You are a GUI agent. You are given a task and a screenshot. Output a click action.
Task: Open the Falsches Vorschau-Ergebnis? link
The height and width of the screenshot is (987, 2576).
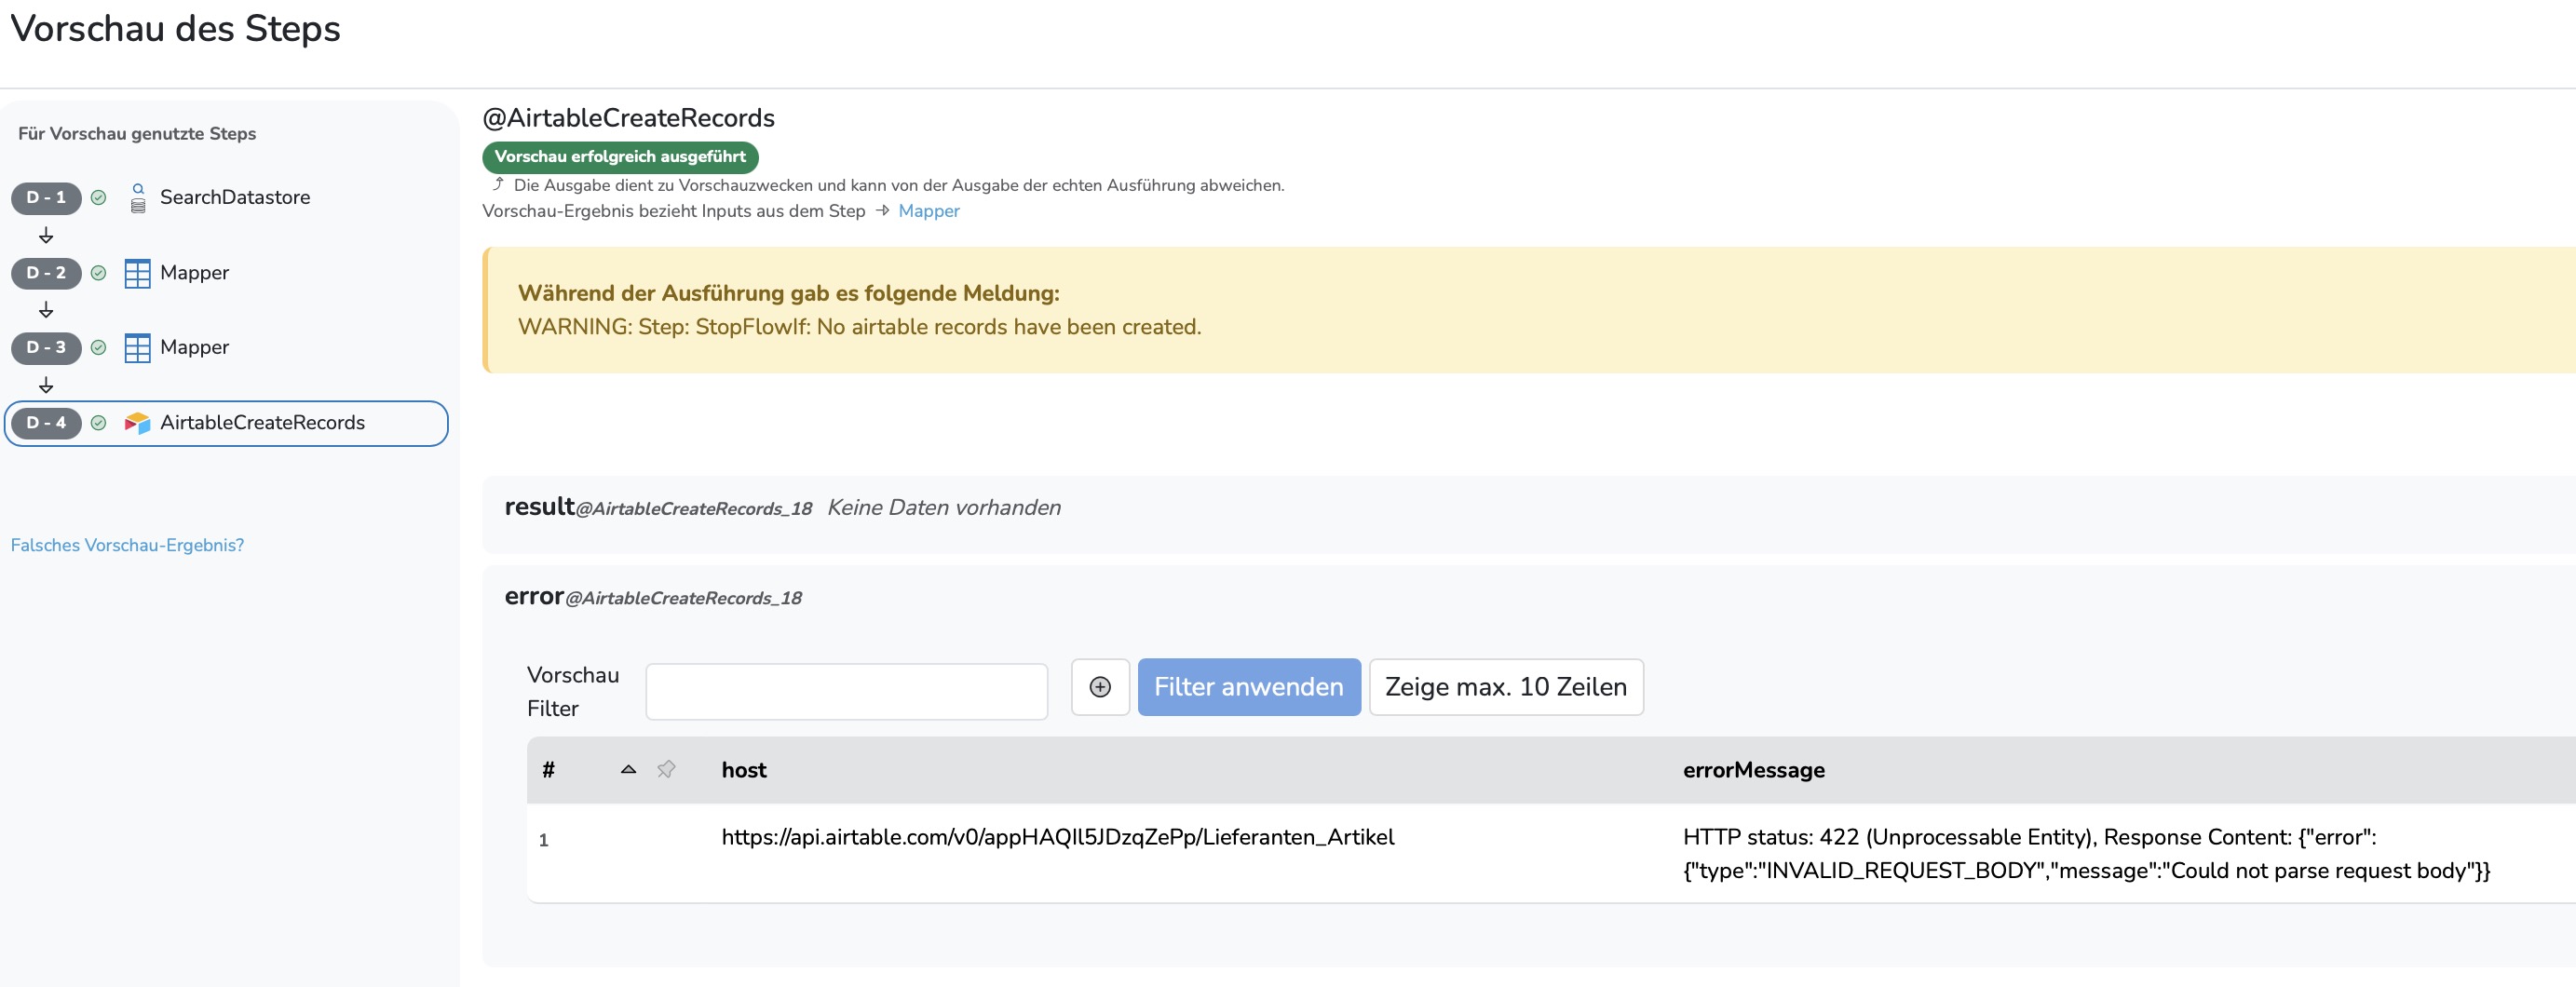127,545
